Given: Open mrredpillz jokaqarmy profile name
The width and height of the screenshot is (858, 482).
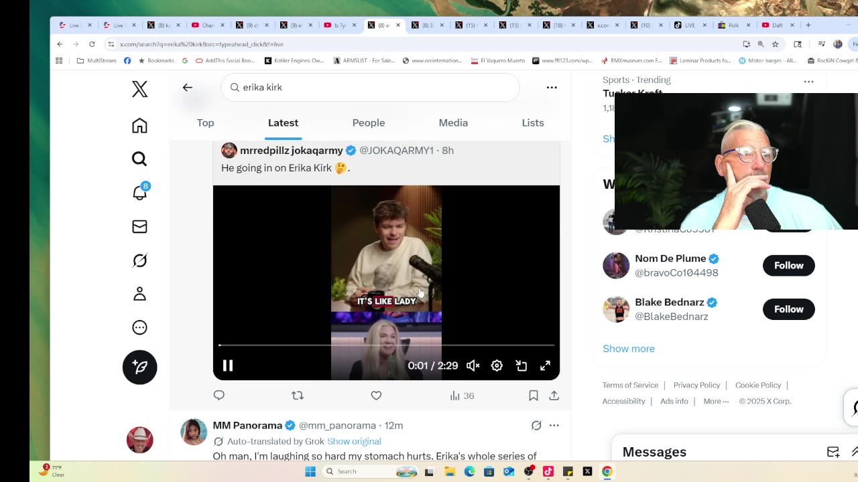Looking at the screenshot, I should click(x=292, y=151).
